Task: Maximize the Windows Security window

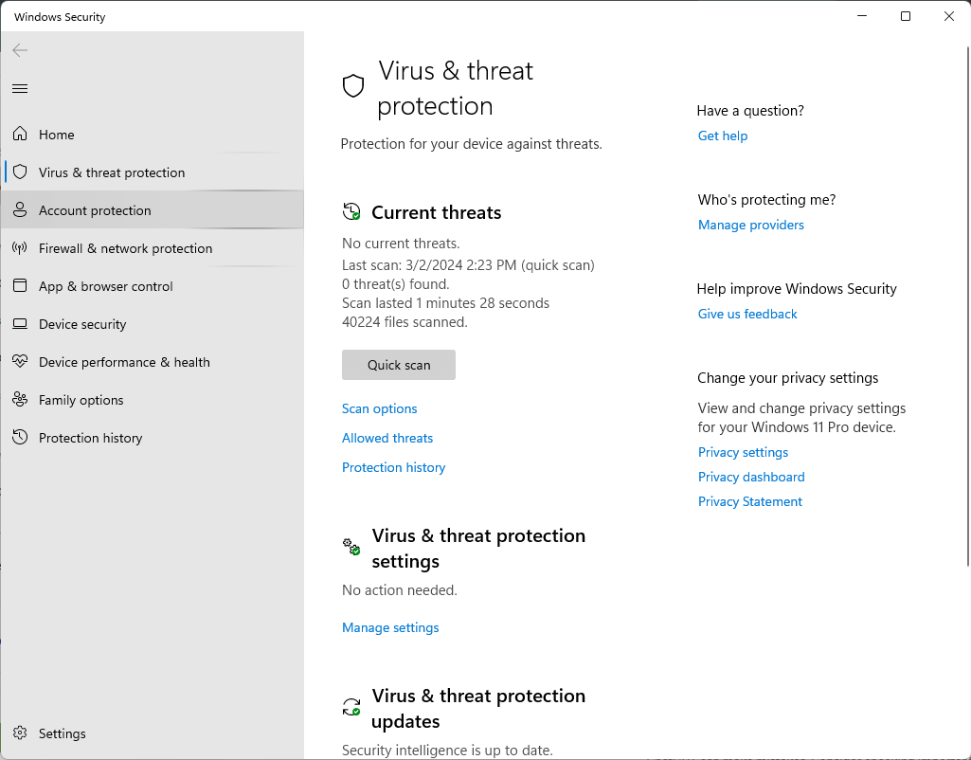Action: pos(906,16)
